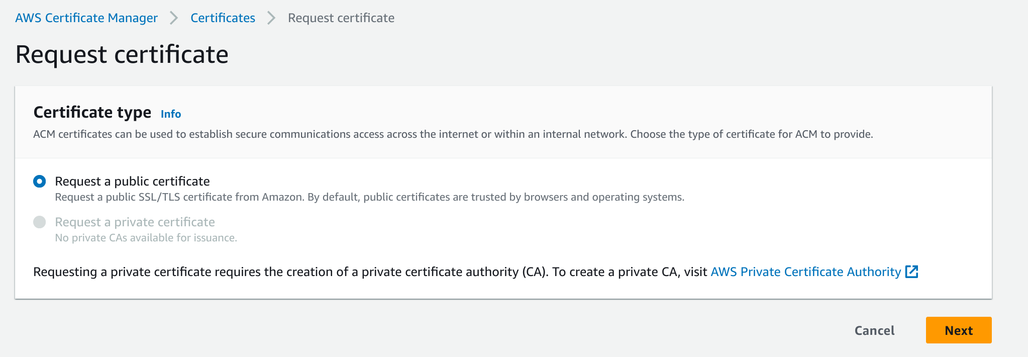Click the 'Request a private certificate' label text

coord(135,222)
